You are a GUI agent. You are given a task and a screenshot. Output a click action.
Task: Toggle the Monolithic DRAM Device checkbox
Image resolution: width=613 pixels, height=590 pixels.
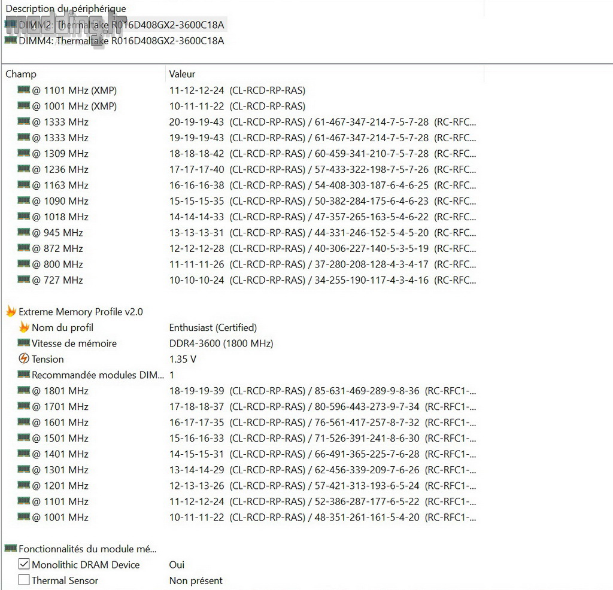point(24,564)
